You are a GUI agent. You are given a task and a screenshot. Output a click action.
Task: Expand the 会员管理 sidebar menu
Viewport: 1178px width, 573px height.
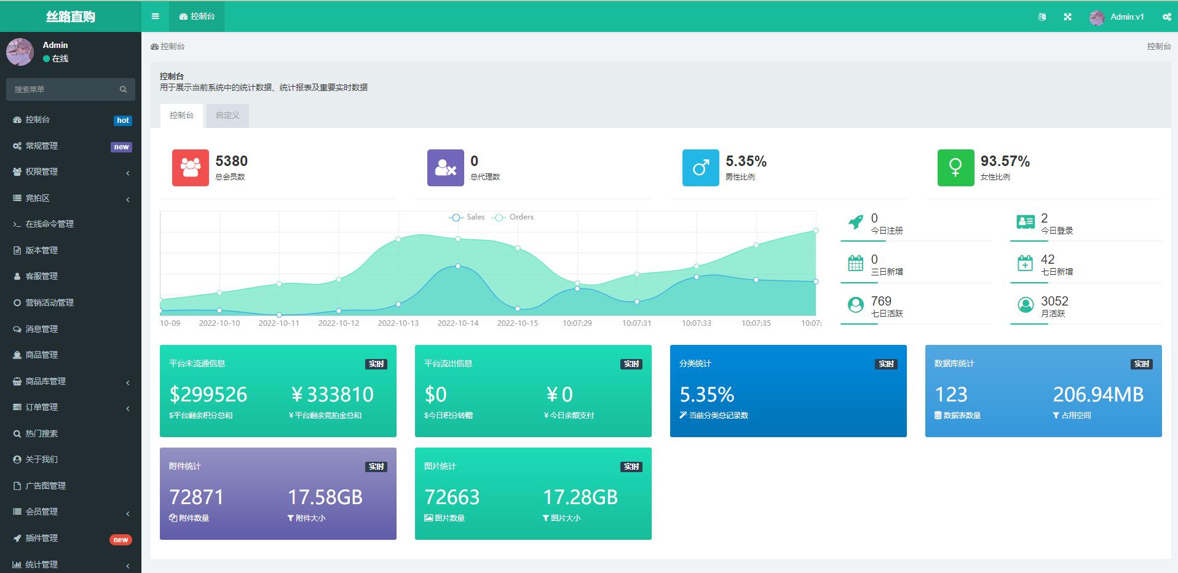71,512
